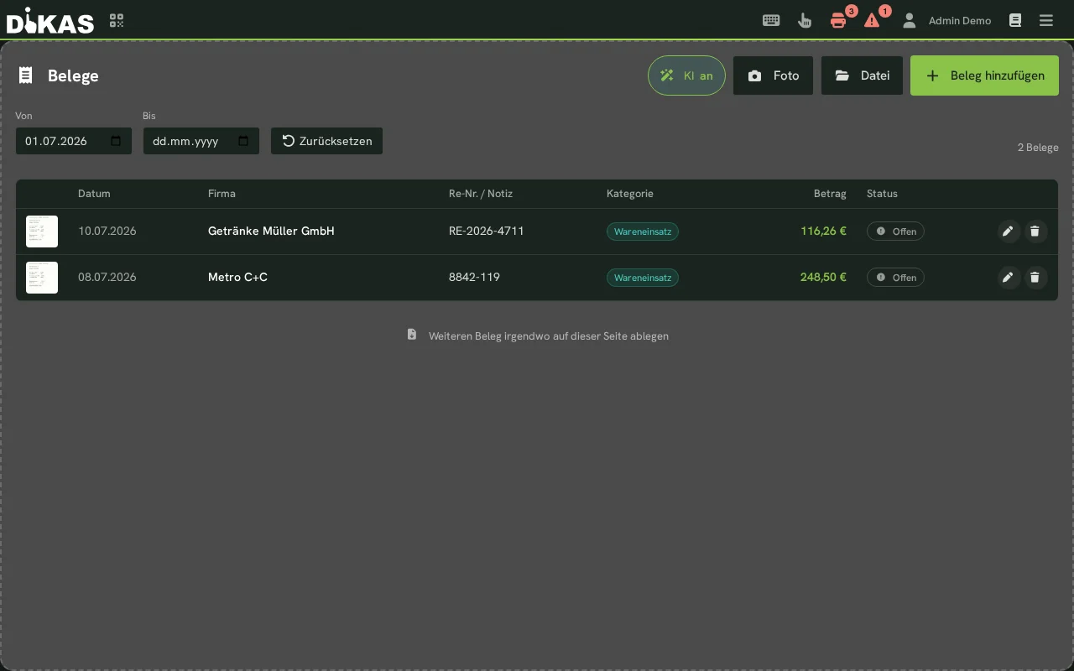Click the Firma column header
The width and height of the screenshot is (1074, 671).
point(222,194)
